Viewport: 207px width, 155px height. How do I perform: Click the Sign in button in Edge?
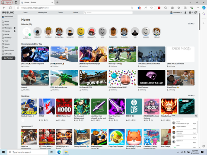7,2
